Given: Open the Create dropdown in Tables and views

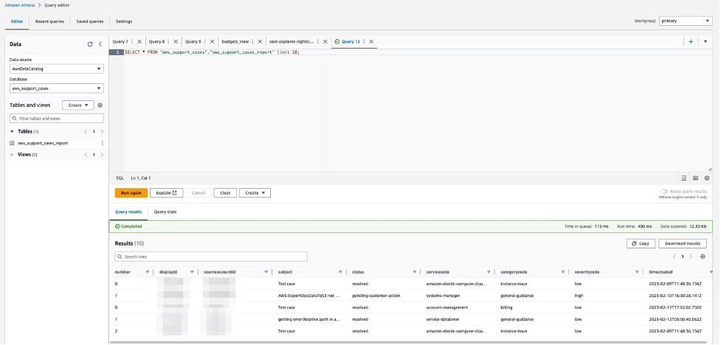Looking at the screenshot, I should [78, 105].
